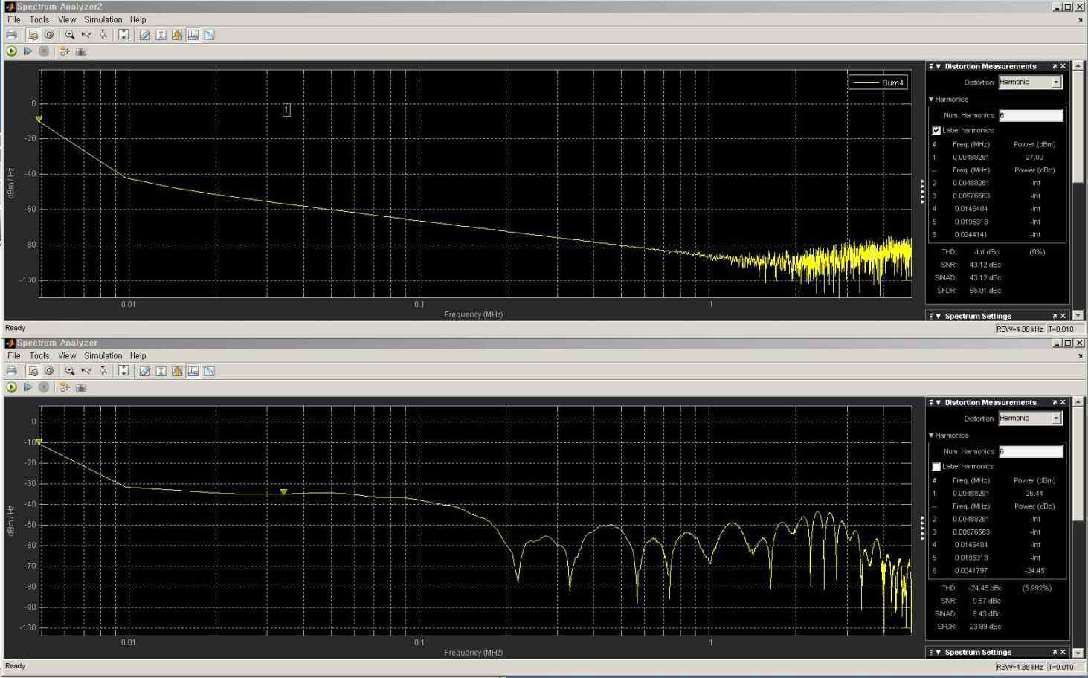The height and width of the screenshot is (678, 1088).
Task: Select Zoom X tool in lower Spectrum Analyzer toolbar
Action: [x=87, y=371]
